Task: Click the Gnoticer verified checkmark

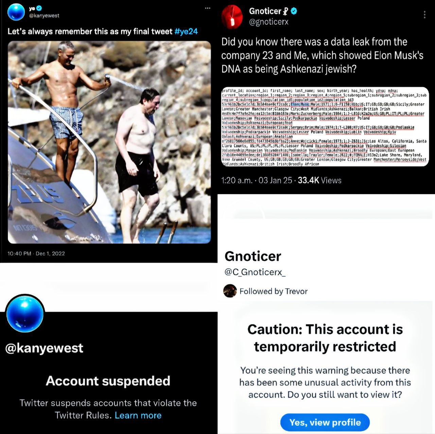Action: tap(294, 11)
